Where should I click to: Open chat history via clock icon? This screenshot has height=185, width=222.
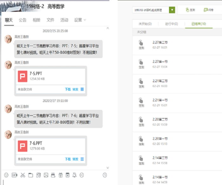pyautogui.click(x=105, y=175)
